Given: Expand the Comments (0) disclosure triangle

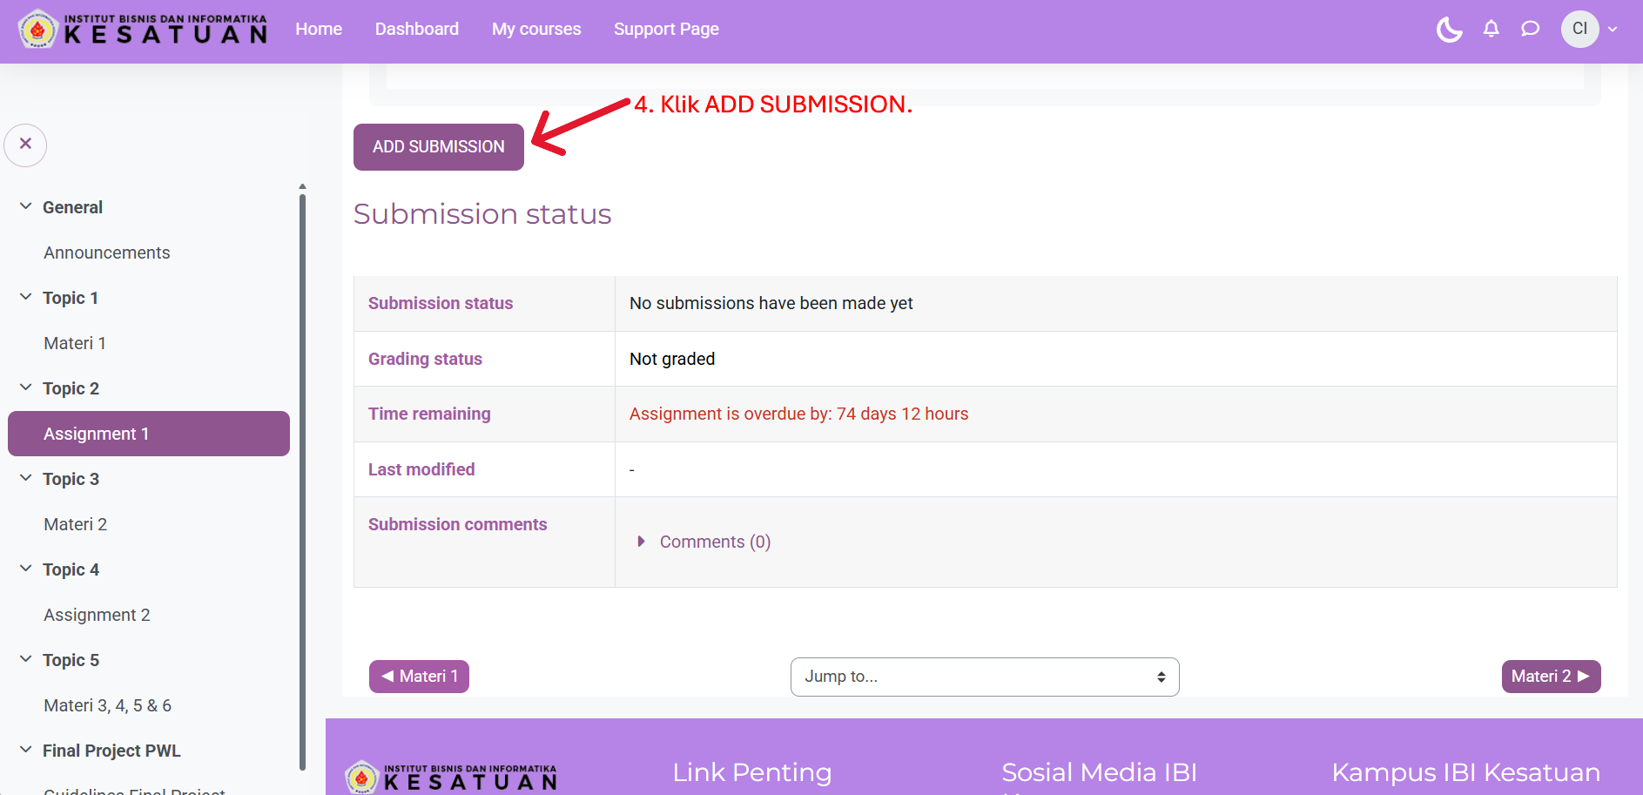Looking at the screenshot, I should 642,542.
